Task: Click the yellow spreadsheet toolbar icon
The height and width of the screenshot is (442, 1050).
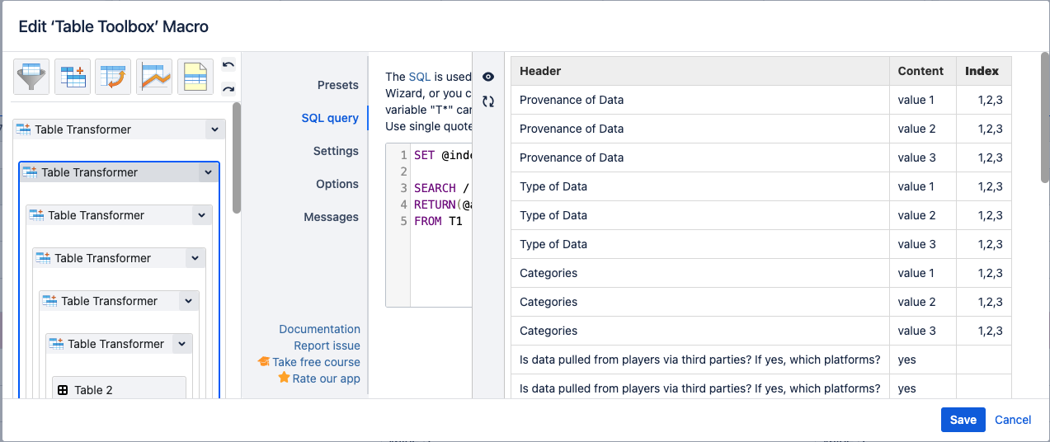Action: click(x=195, y=77)
